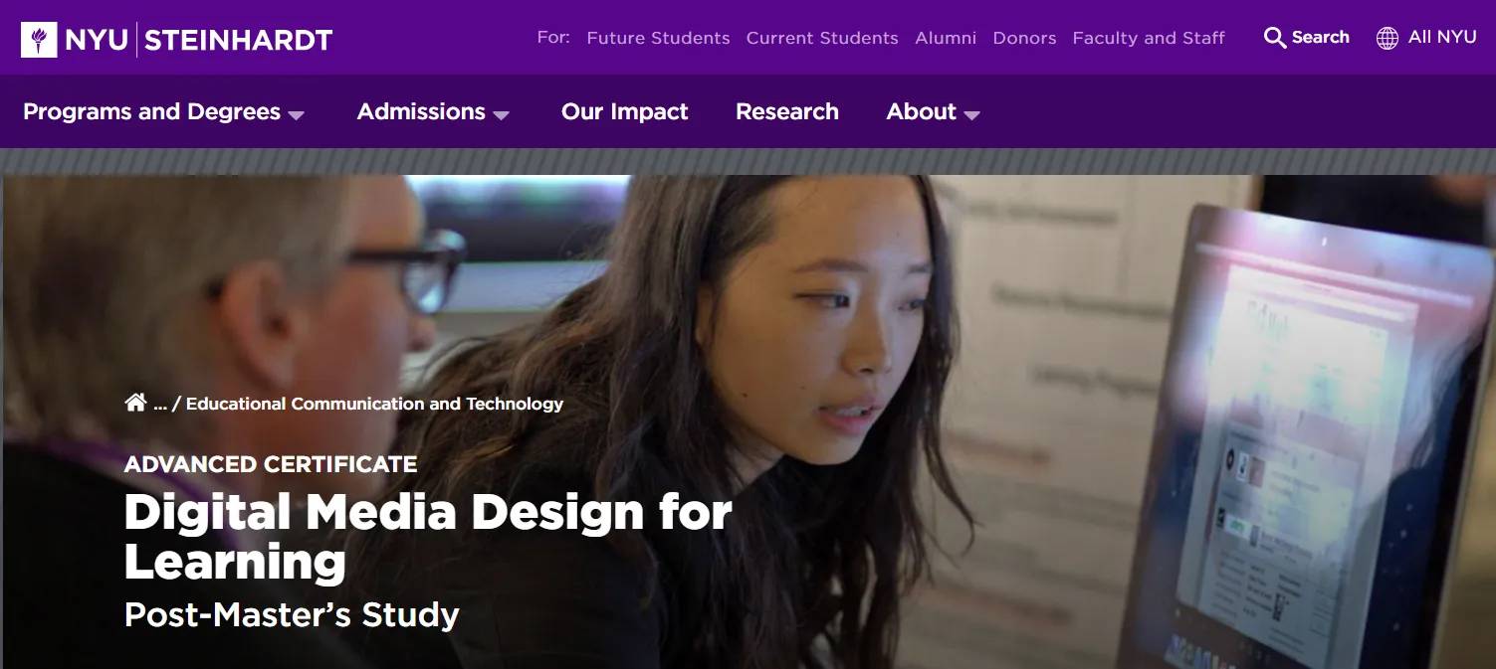
Task: Click the breadcrumb home icon
Action: coord(135,403)
